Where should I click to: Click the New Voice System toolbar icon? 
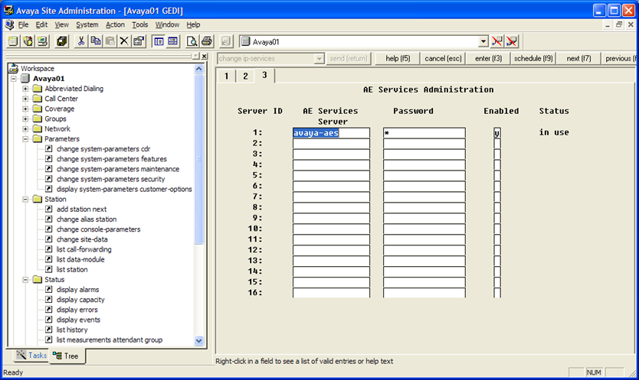(x=13, y=41)
